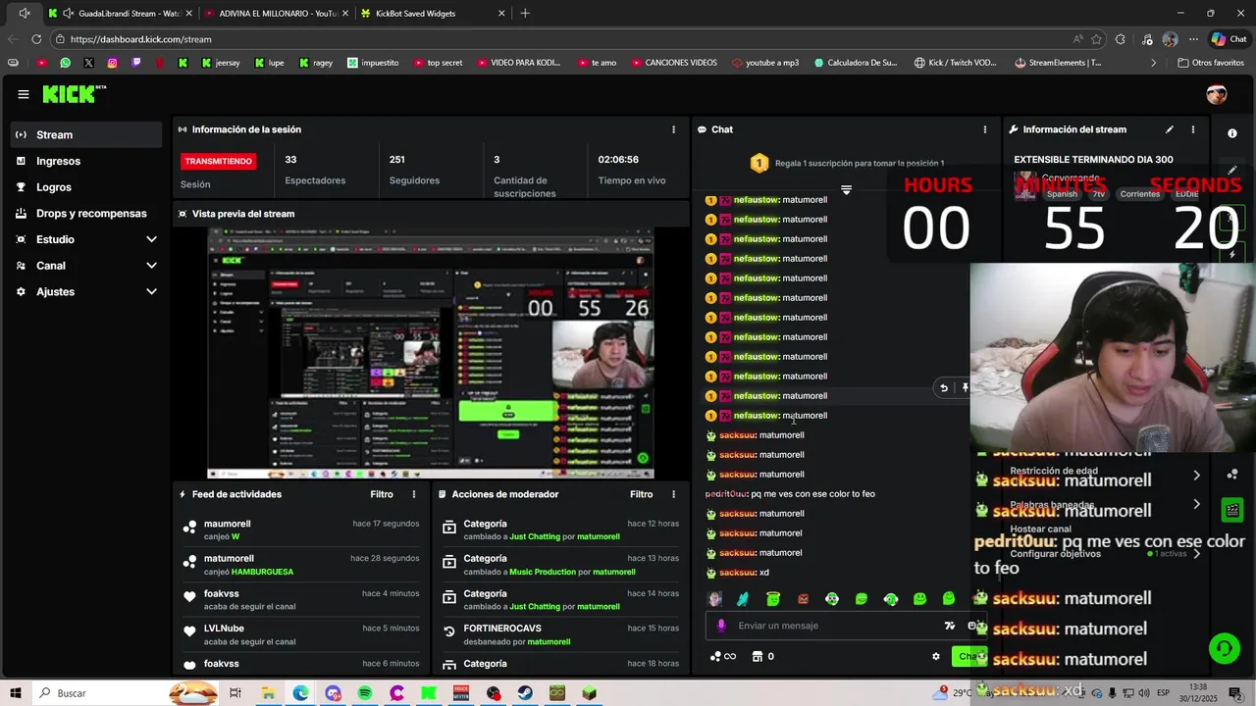Open the youtube a mp3 bookmark

(765, 63)
